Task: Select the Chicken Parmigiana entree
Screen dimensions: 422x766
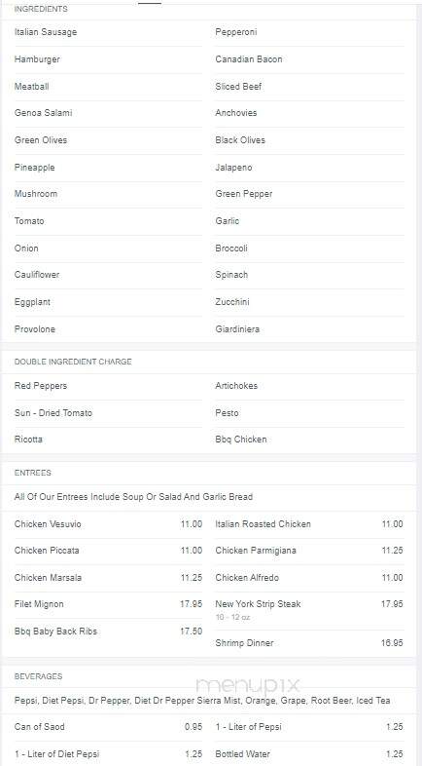Action: tap(309, 551)
